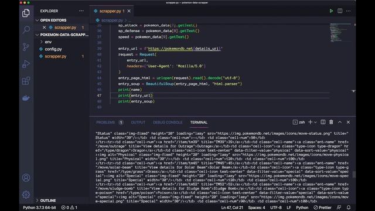375x211 pixels.
Task: Close scrapper.py in Open Editors list
Action: (45, 28)
